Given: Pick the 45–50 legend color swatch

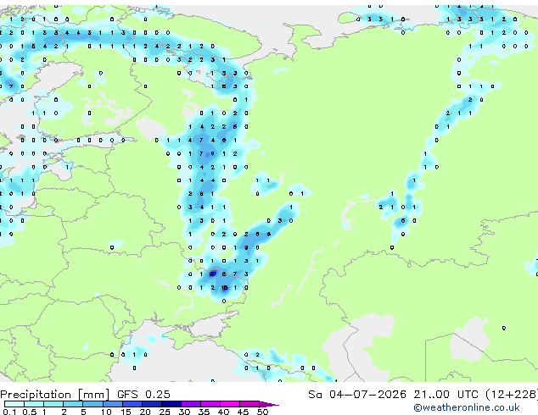Looking at the screenshot, I should (249, 404).
